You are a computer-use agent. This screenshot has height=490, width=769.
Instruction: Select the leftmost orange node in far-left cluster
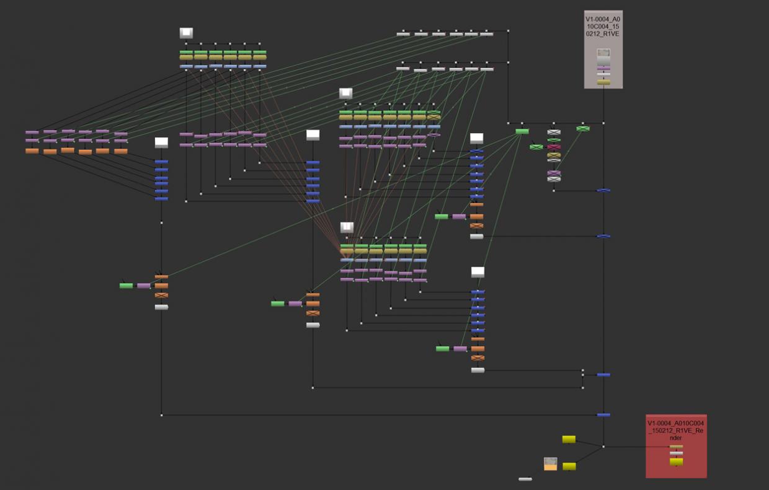point(32,151)
